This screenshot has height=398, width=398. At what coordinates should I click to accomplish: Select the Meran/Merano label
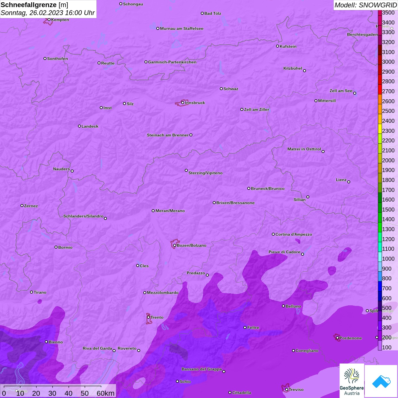click(170, 211)
